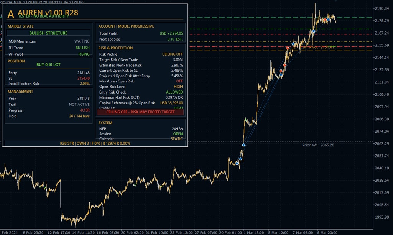Click the "R28 STR | OWN 3" status strip

point(95,143)
